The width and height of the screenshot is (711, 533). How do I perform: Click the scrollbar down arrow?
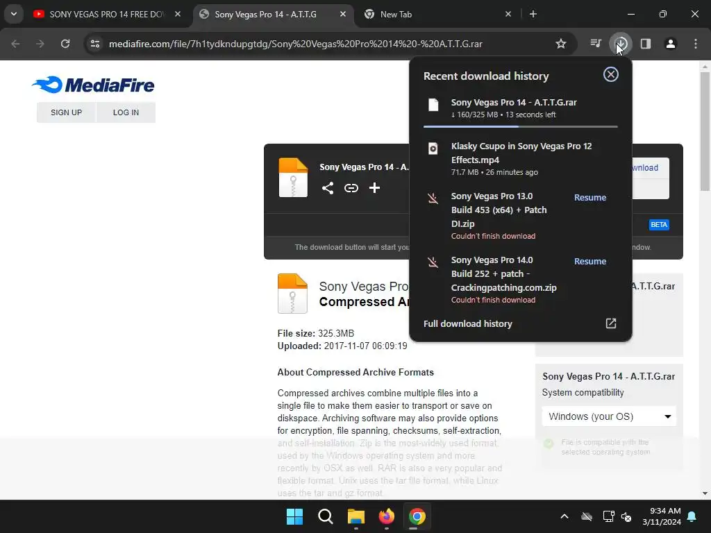[705, 493]
